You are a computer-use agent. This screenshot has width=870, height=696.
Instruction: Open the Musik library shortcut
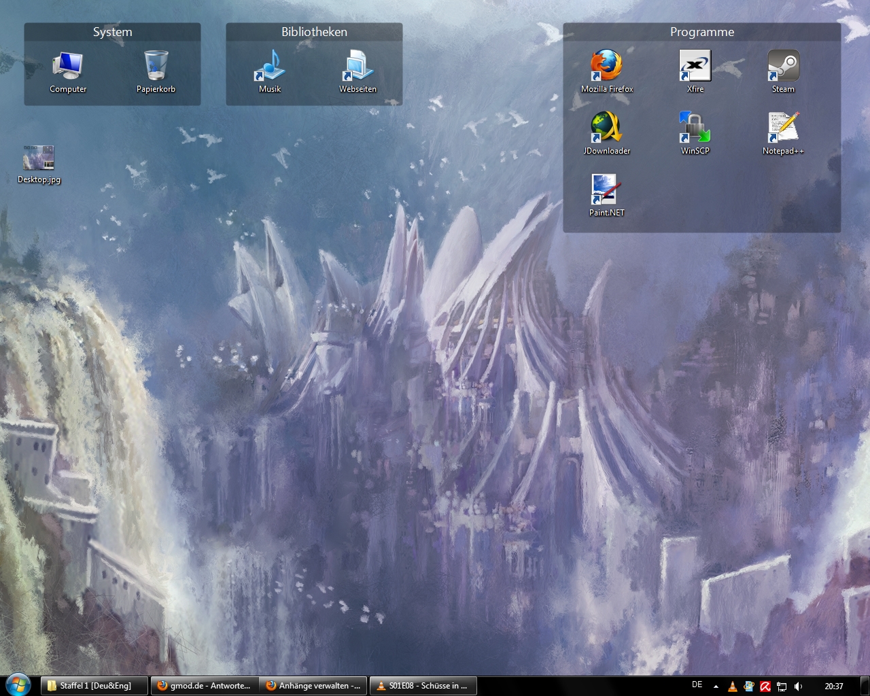tap(270, 67)
